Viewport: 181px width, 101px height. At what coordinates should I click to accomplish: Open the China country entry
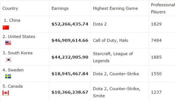pos(12,20)
